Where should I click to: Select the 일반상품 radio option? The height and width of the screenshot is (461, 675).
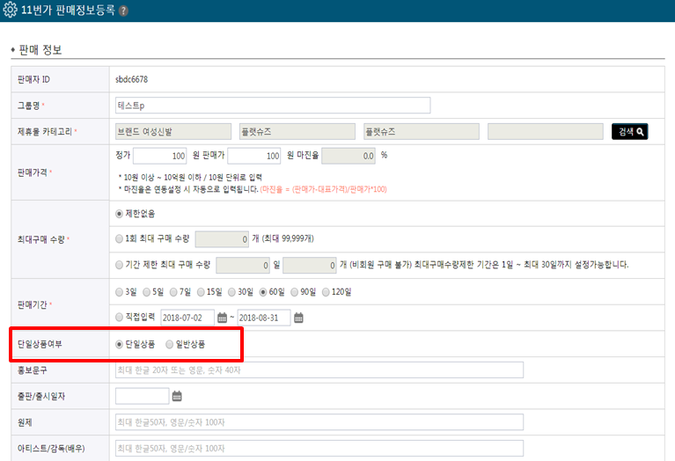click(x=171, y=344)
